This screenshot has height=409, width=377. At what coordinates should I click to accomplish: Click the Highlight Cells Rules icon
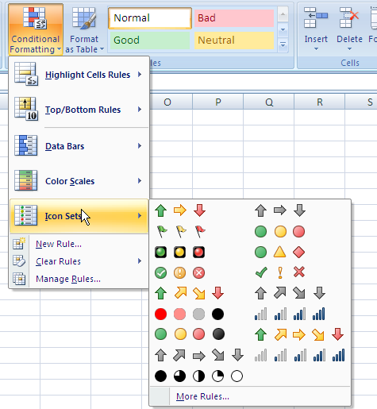26,74
